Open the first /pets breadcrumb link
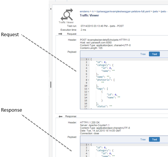This screenshot has height=157, width=168. (155, 11)
